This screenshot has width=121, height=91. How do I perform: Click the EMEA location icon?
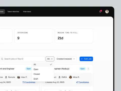pyautogui.click(x=59, y=77)
